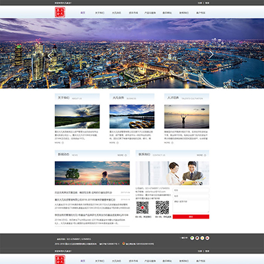Open MORE below the Business section text

click(x=114, y=143)
